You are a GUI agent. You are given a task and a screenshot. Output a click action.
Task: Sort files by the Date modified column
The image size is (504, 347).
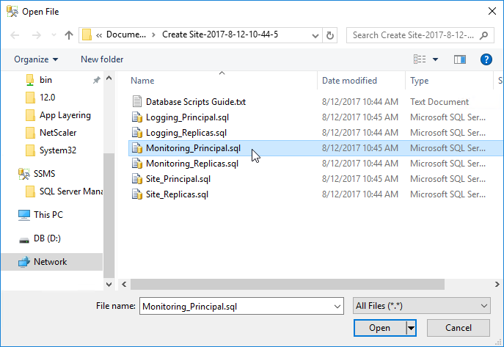click(x=349, y=80)
